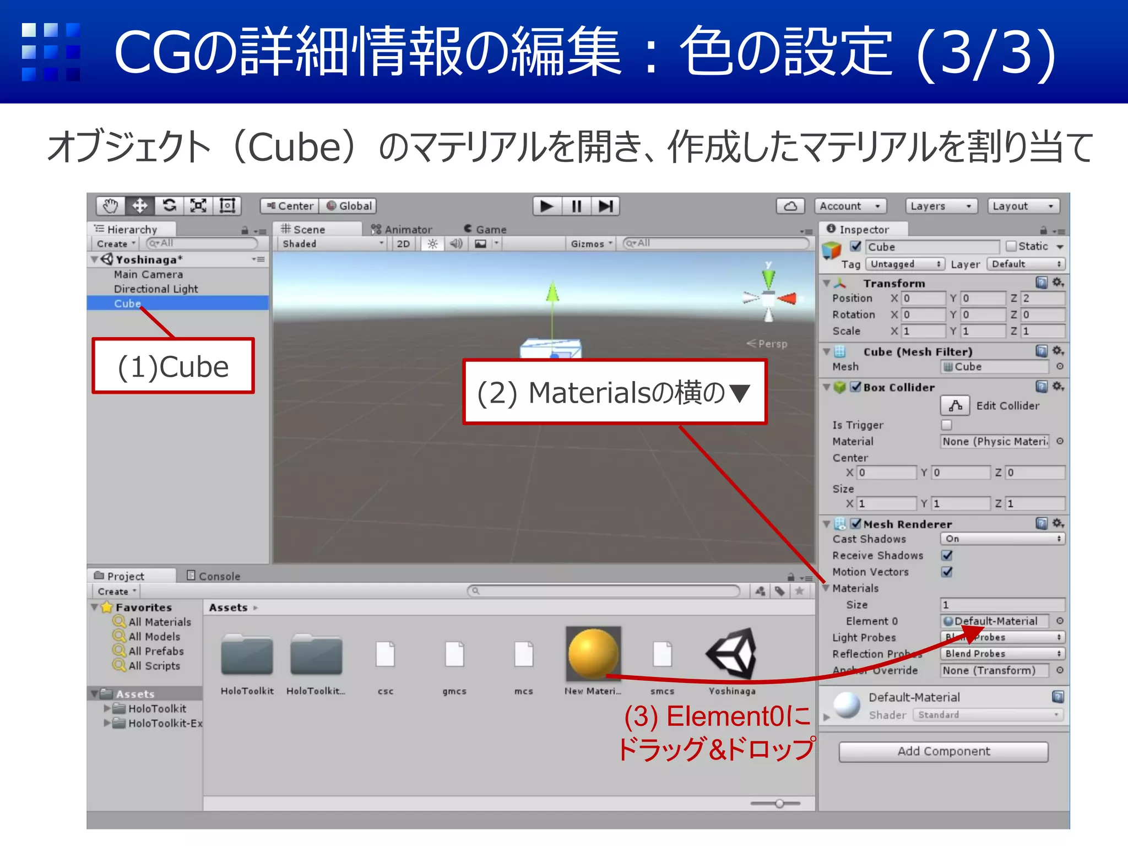
Task: Expand the Materials foldout triangle
Action: (826, 588)
